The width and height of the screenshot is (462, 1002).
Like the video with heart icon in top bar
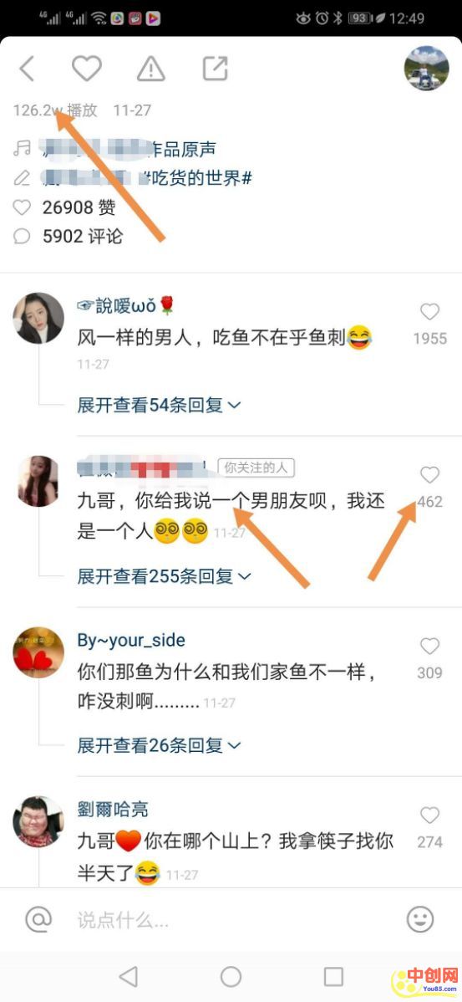tap(87, 68)
